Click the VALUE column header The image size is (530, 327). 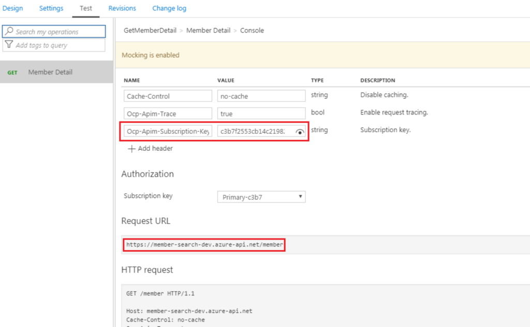pos(226,80)
